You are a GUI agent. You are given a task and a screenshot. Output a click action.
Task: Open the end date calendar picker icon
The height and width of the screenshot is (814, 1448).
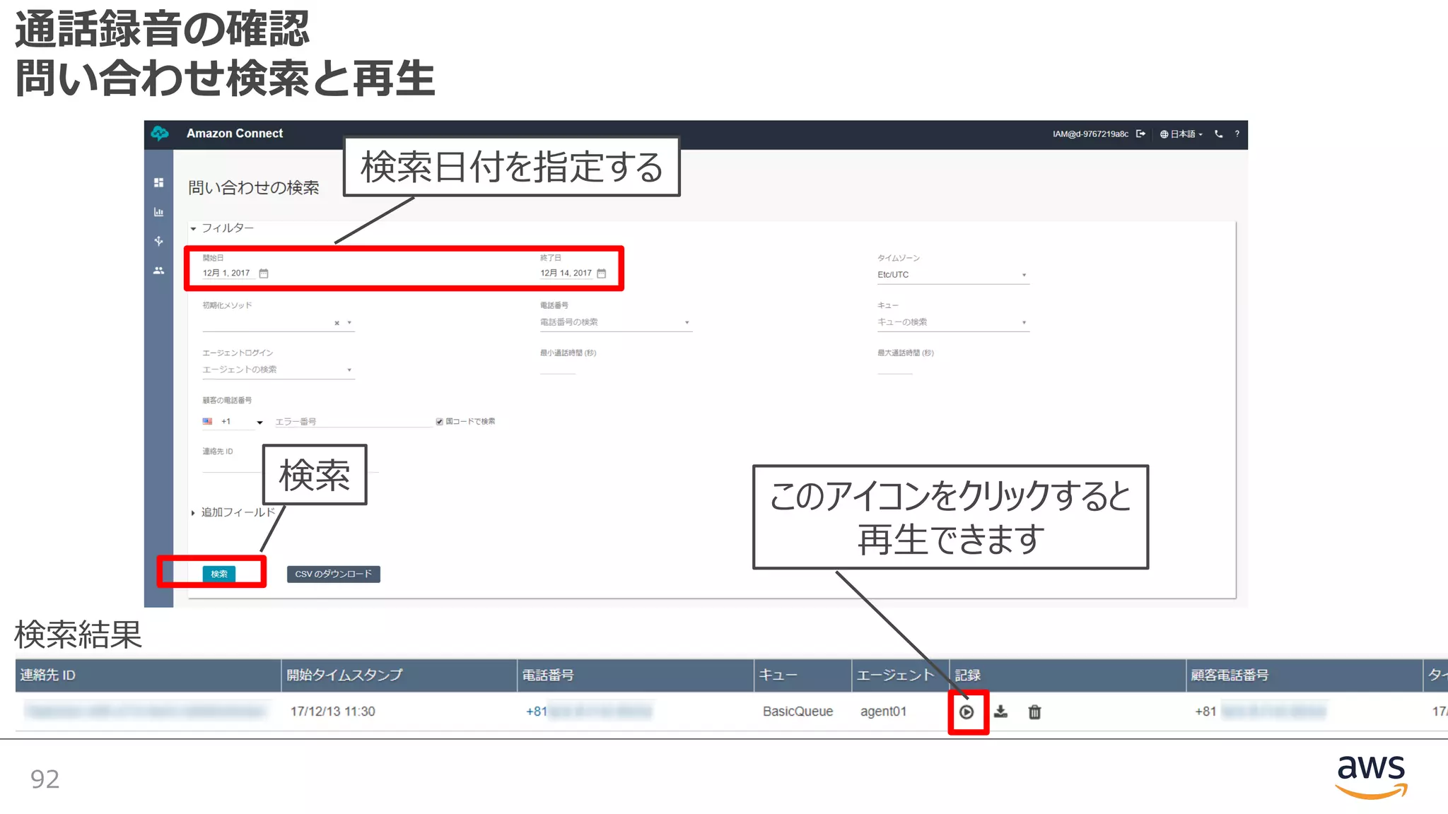[602, 273]
